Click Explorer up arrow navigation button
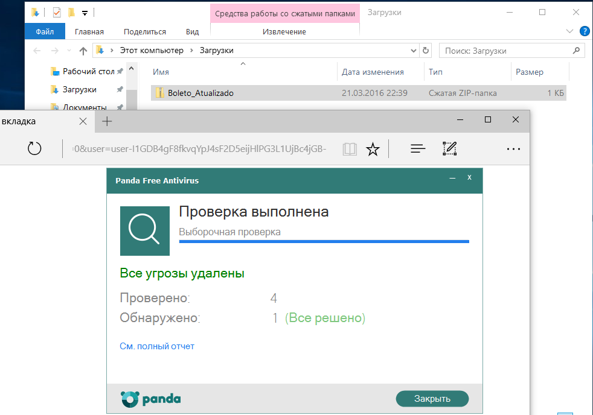593x415 pixels. pos(83,51)
